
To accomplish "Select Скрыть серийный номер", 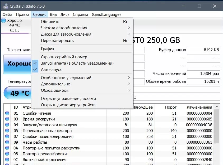I will (82, 57).
